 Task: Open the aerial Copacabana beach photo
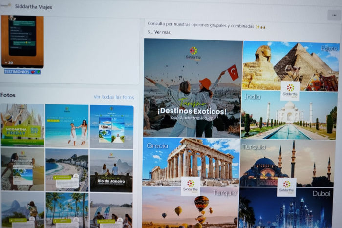(x=67, y=170)
